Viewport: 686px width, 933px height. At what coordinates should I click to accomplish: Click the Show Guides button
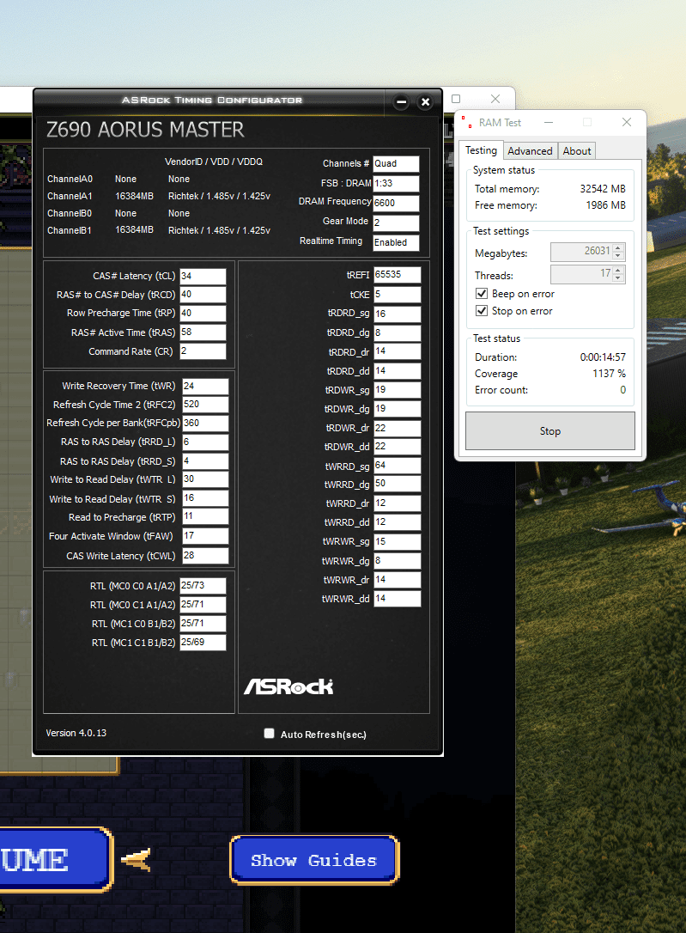pos(314,860)
